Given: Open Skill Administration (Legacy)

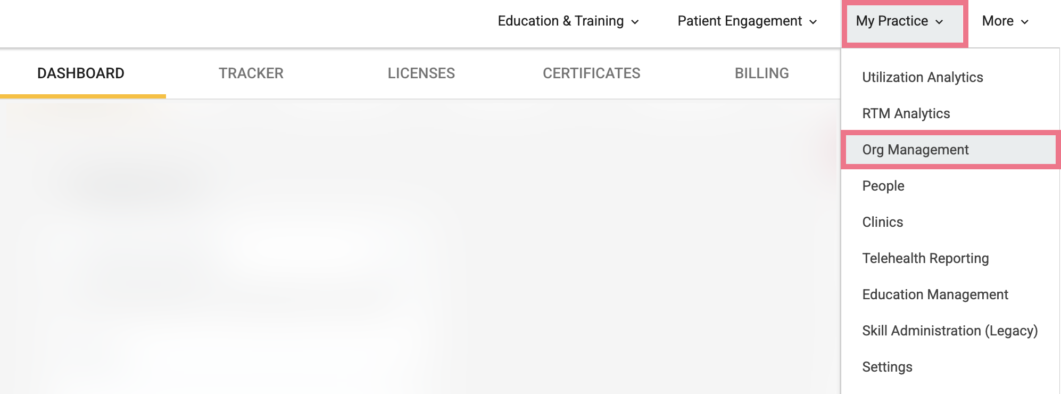Looking at the screenshot, I should [x=951, y=331].
